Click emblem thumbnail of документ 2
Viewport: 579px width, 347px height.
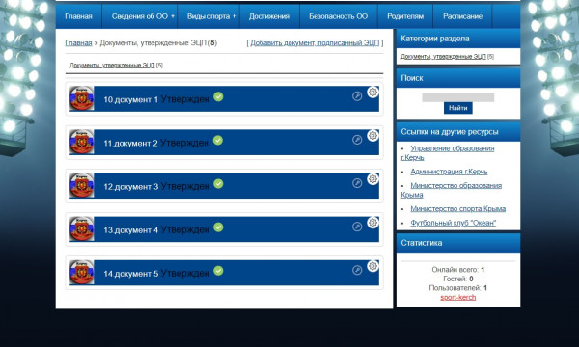82,142
